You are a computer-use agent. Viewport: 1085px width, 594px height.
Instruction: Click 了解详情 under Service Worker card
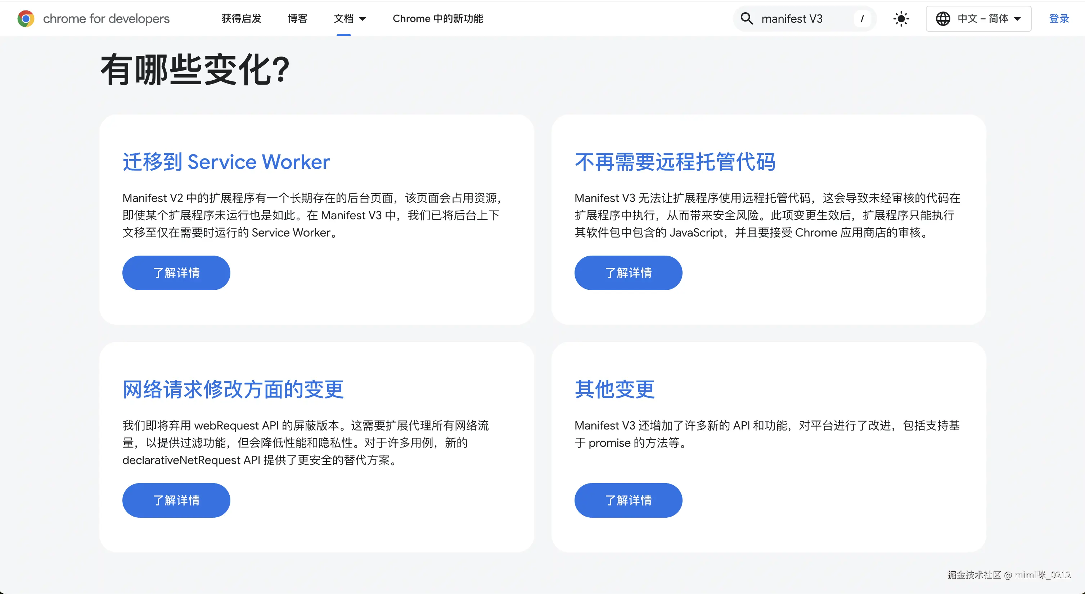176,273
